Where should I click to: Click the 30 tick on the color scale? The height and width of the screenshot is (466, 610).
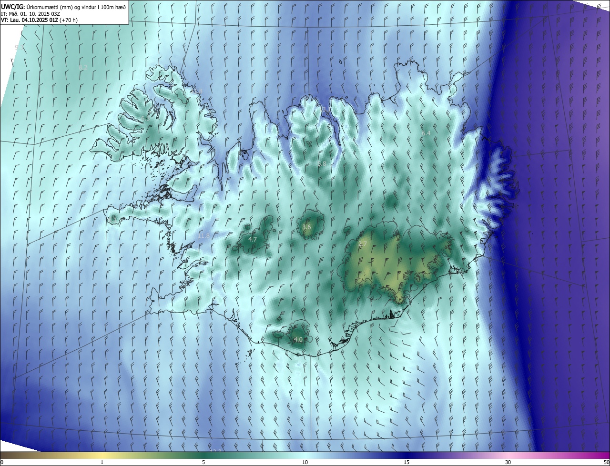click(x=508, y=462)
